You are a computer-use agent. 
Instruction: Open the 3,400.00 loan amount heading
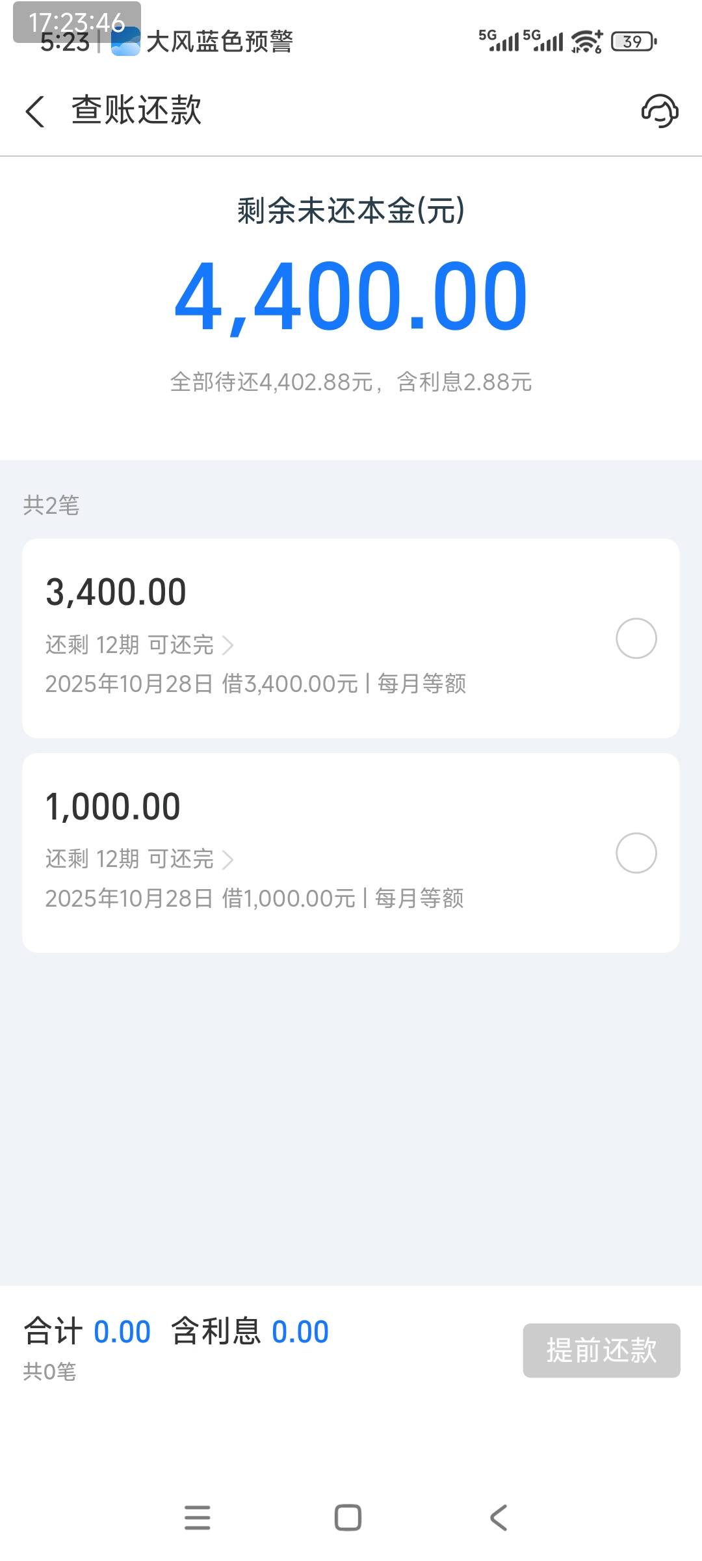[116, 593]
